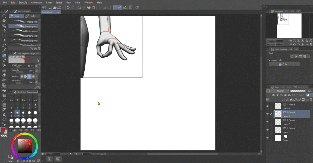Expand the Brush Size dynamics button

(36, 66)
